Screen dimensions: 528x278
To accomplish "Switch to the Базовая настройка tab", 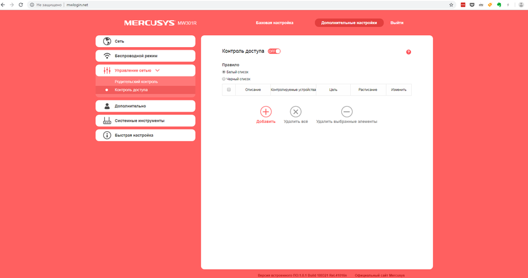I will coord(275,23).
